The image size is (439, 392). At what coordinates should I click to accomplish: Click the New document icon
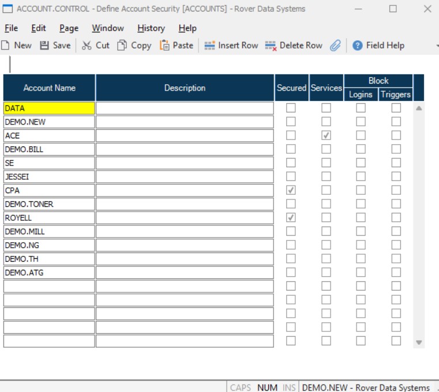pos(6,46)
